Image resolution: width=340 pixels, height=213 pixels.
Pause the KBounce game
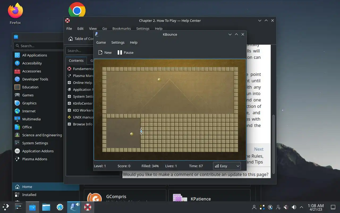(125, 52)
